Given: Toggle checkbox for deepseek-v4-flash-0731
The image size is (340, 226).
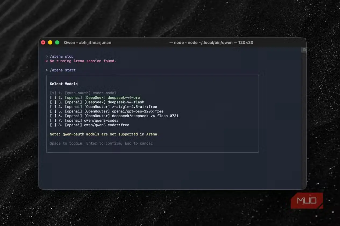Looking at the screenshot, I should (53, 116).
